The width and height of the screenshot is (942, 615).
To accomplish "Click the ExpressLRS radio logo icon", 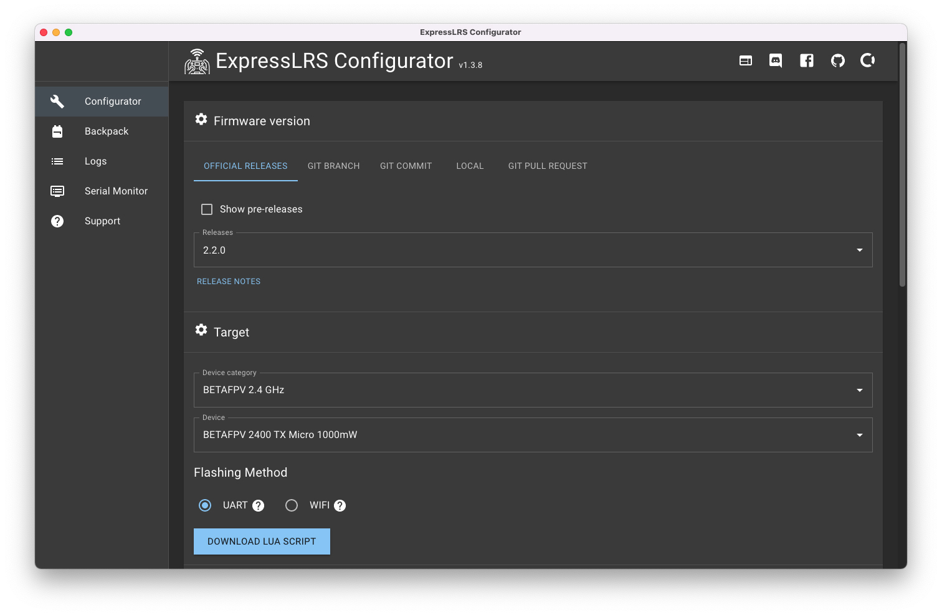I will [197, 62].
